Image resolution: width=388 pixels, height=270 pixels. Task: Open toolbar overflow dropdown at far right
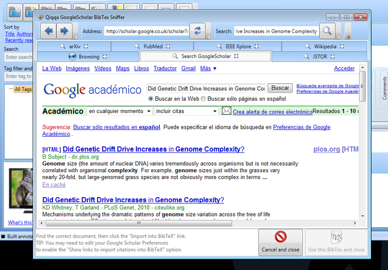coord(349,37)
